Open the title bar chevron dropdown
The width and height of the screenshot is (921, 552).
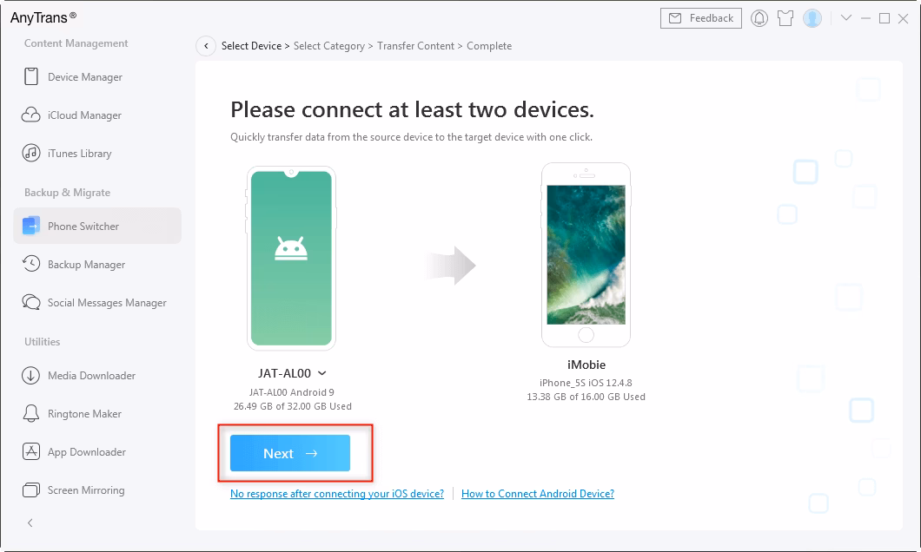846,17
